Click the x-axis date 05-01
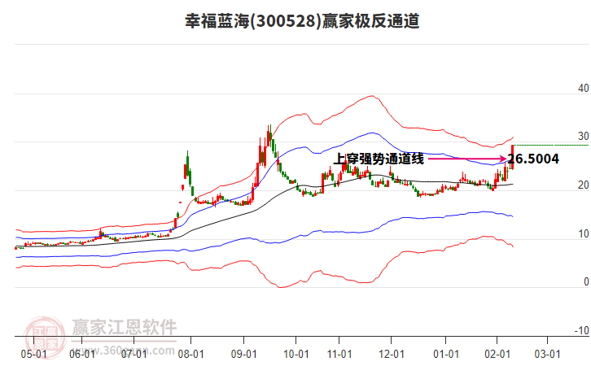 coord(34,355)
